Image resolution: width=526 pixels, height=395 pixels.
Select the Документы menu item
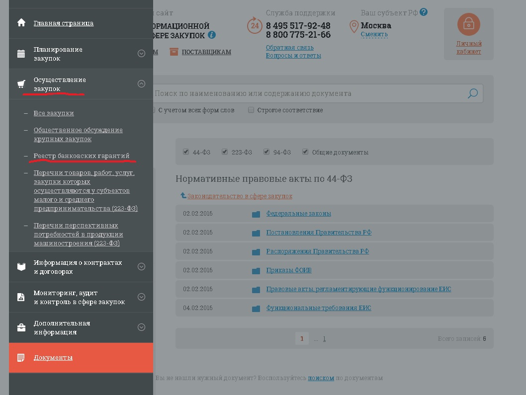tap(53, 358)
